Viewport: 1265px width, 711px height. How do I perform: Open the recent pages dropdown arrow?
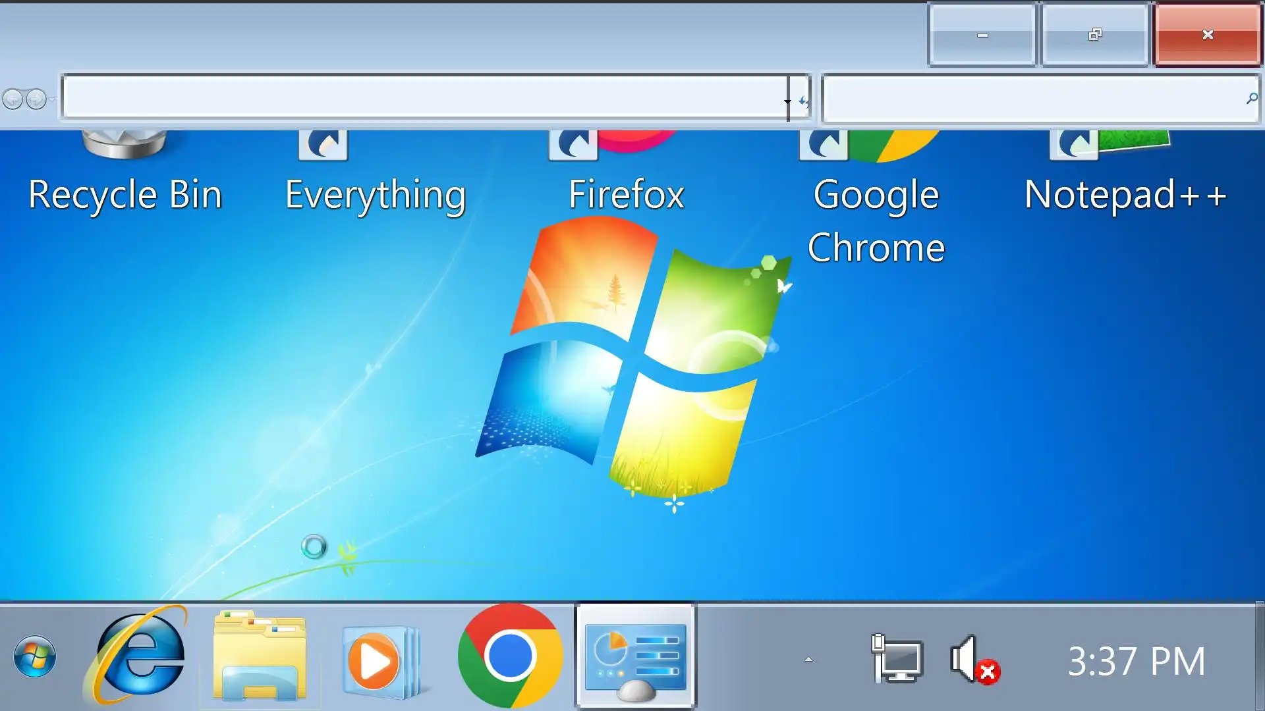[x=52, y=99]
